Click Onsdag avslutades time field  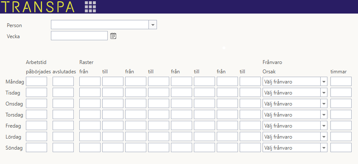(63, 103)
